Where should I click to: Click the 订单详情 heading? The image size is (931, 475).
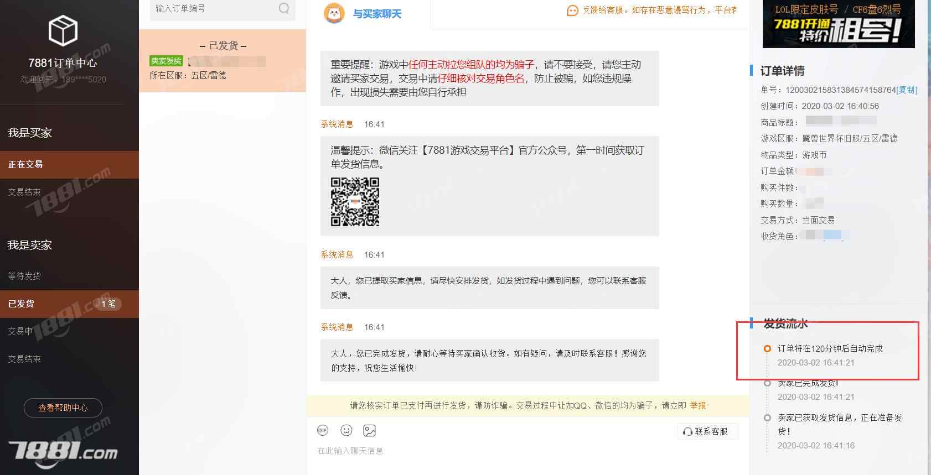pyautogui.click(x=782, y=71)
